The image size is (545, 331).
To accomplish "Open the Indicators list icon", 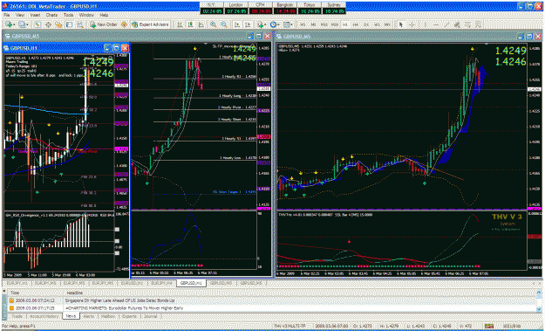I will click(x=261, y=24).
